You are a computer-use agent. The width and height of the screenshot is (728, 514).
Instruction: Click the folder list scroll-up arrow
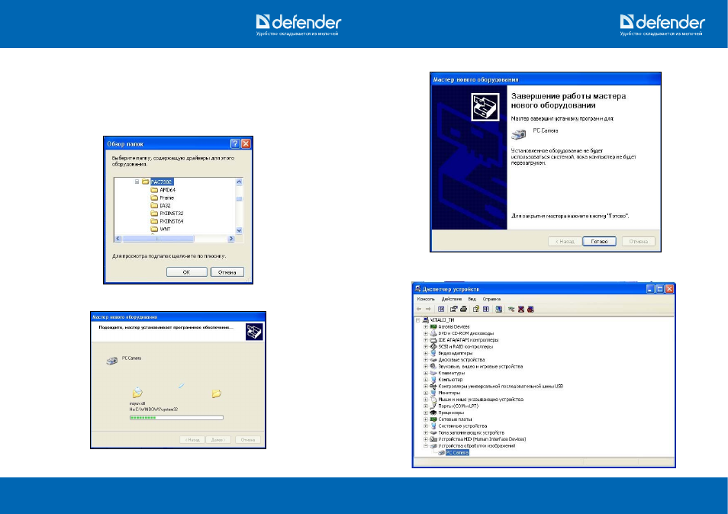[239, 182]
